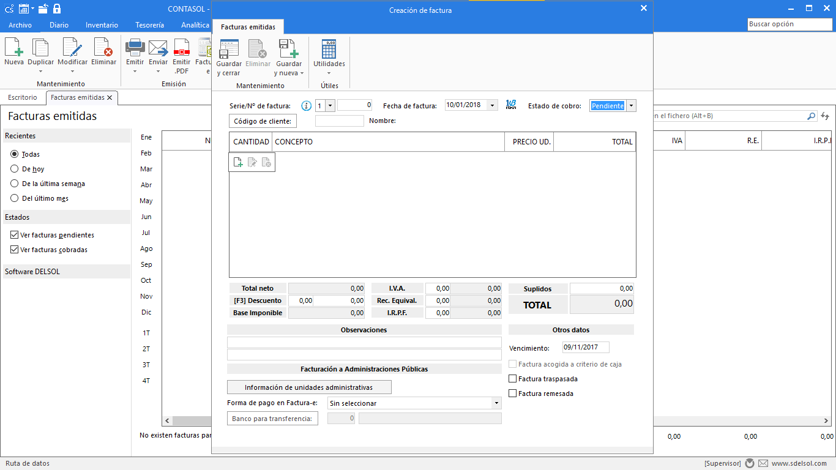836x470 pixels.
Task: Select the Facturas emitidas dialog ribbon tab
Action: pos(248,27)
